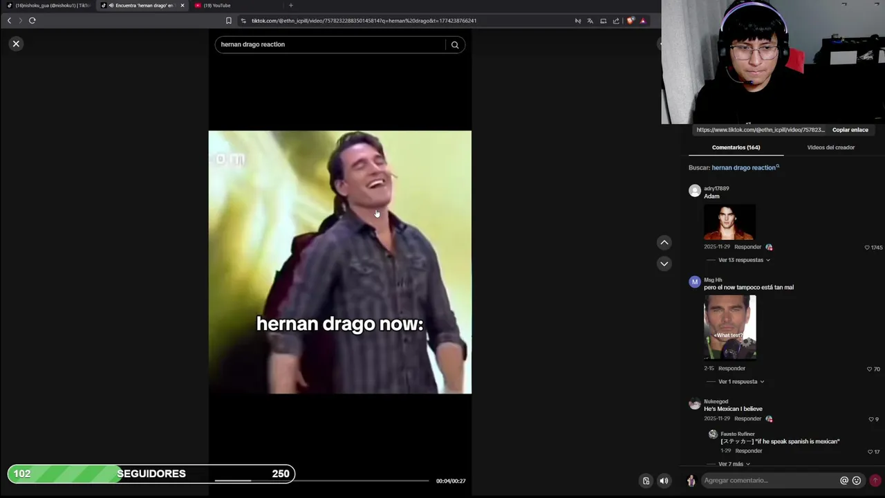Bookmark this page icon in address bar
Screen dimensions: 885x498
click(x=229, y=21)
